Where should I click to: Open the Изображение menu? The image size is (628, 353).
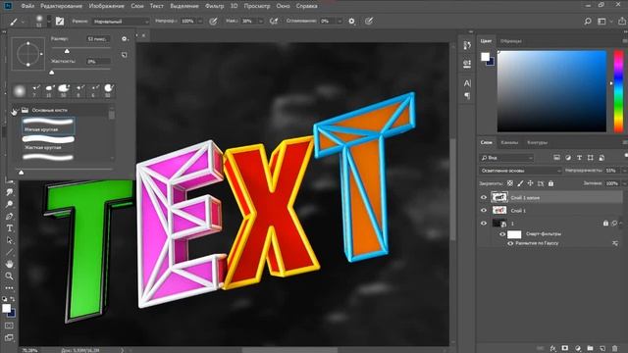(x=107, y=6)
